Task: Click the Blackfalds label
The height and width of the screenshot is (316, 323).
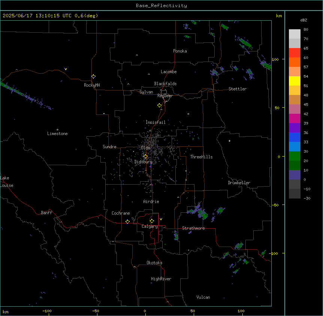Action: click(x=165, y=84)
